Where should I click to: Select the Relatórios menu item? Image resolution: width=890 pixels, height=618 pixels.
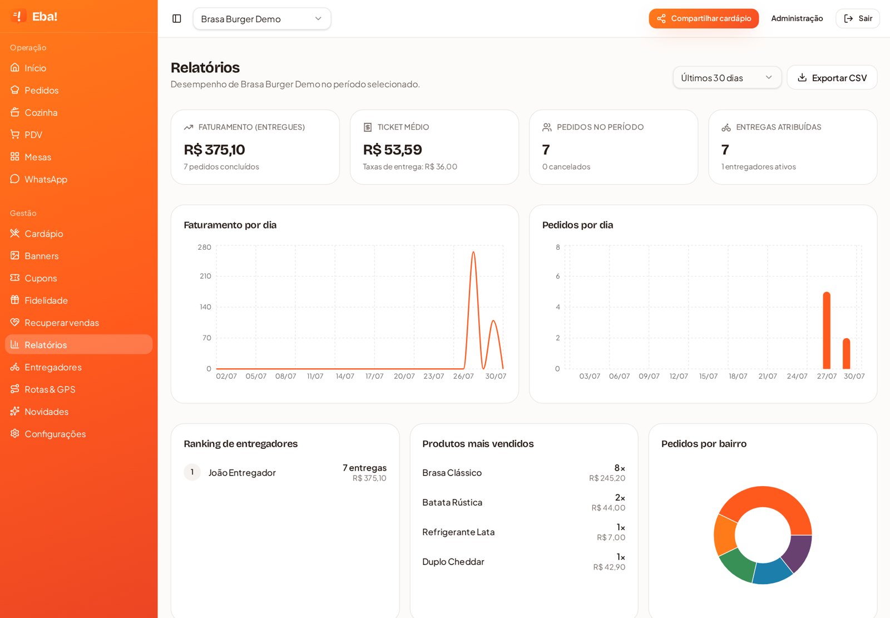click(78, 344)
